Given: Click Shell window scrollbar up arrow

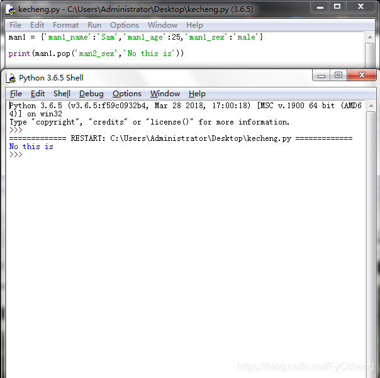Looking at the screenshot, I should click(x=371, y=106).
